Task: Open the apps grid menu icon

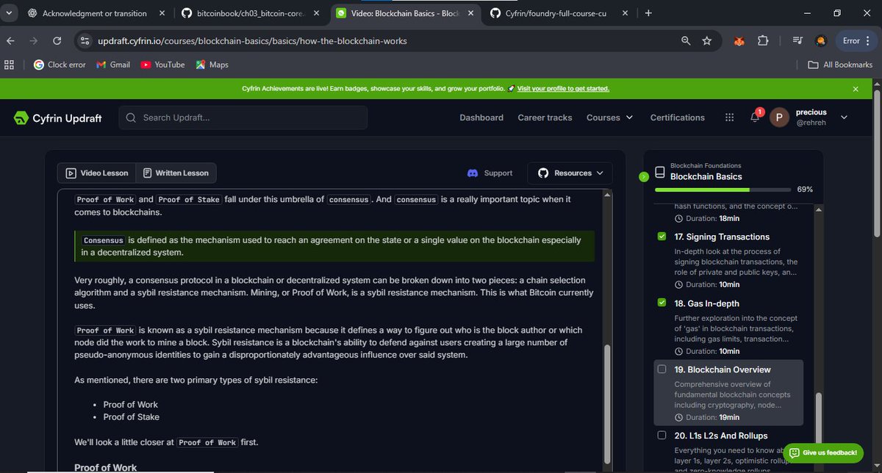Action: [x=729, y=118]
